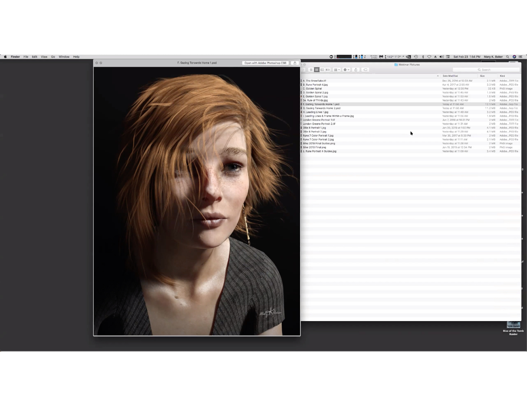Switch Finder to column view
Image resolution: width=527 pixels, height=406 pixels.
click(x=322, y=70)
